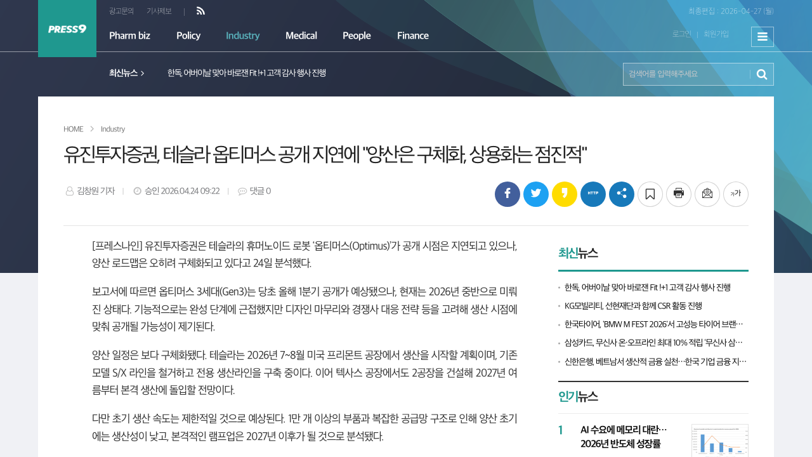Viewport: 812px width, 457px height.
Task: Click 인기뉴스 sidebar section heading
Action: point(578,397)
